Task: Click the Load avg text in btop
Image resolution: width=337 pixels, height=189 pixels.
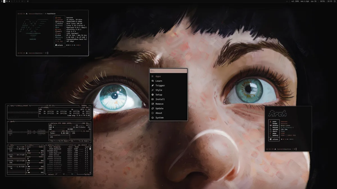Action: coord(78,115)
